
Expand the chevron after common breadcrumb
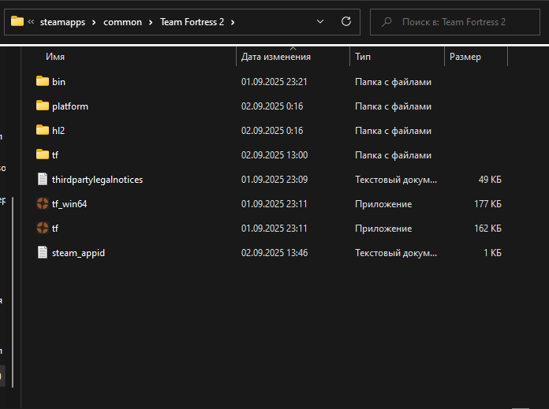151,22
